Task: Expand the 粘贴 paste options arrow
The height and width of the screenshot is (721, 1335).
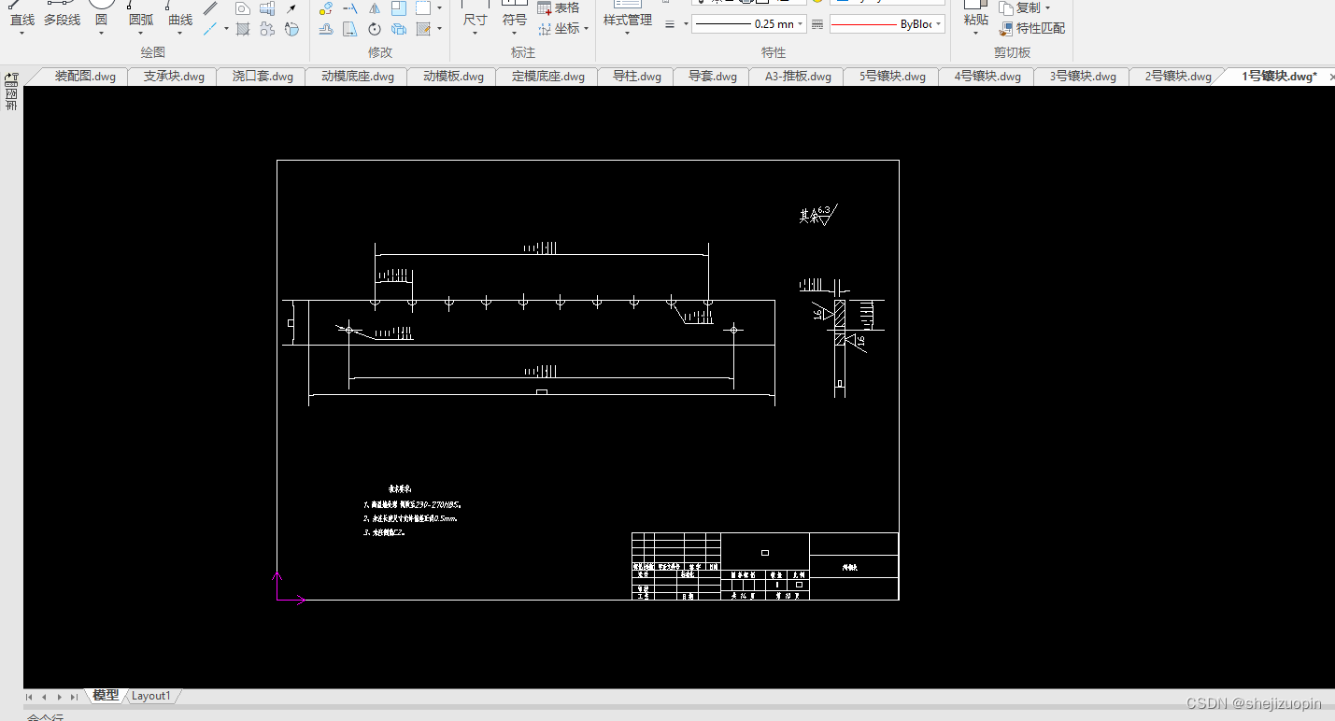Action: pyautogui.click(x=975, y=34)
